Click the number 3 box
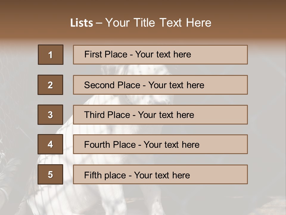The width and height of the screenshot is (286, 215). click(50, 115)
